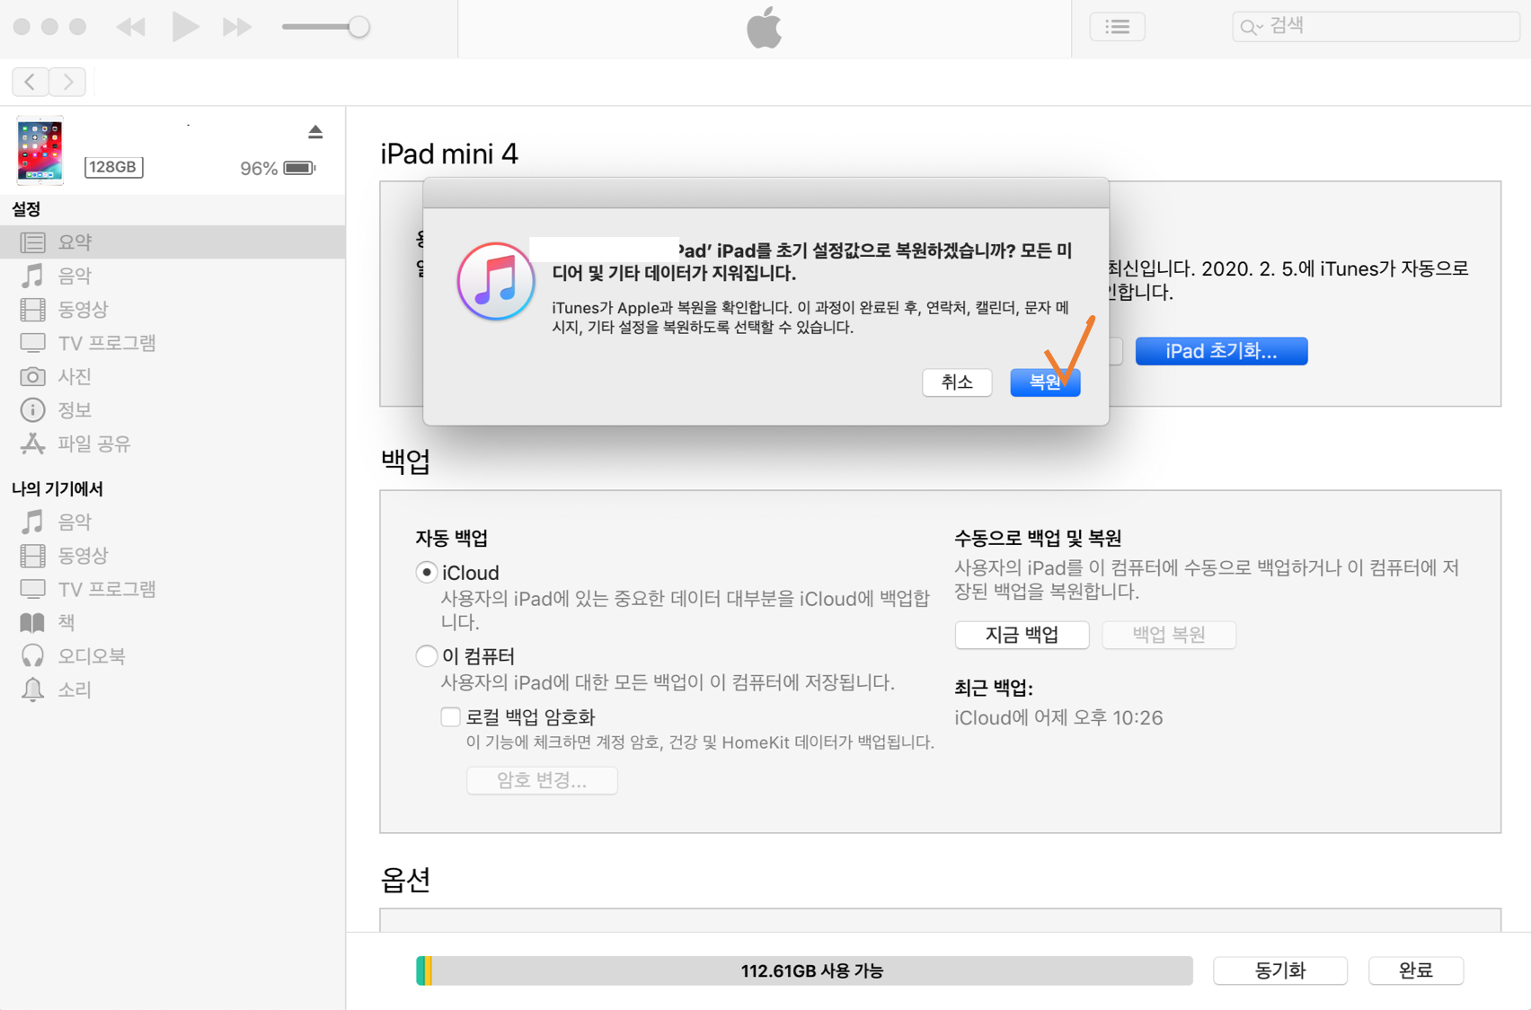Enable 로컬 백업 암호화 checkbox
This screenshot has height=1010, width=1531.
tap(450, 716)
